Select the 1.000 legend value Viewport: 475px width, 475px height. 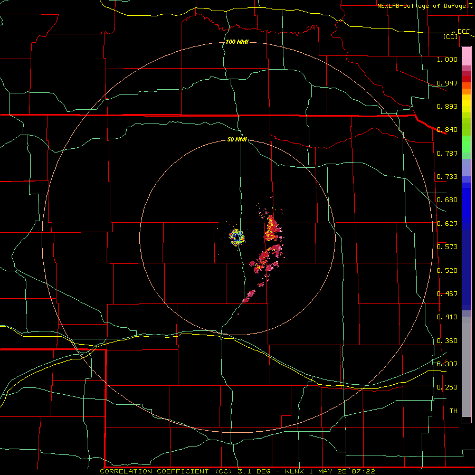tap(447, 59)
